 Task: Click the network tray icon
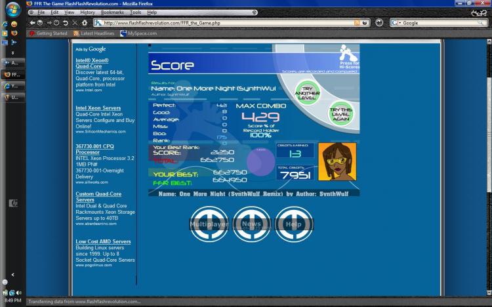coord(12,293)
